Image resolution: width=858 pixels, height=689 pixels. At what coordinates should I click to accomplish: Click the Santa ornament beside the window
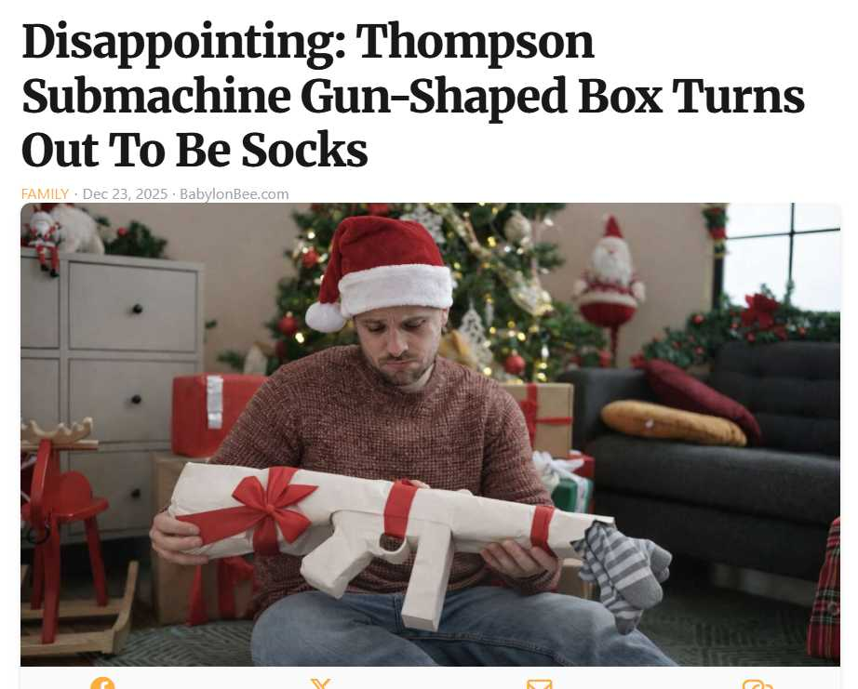point(609,285)
